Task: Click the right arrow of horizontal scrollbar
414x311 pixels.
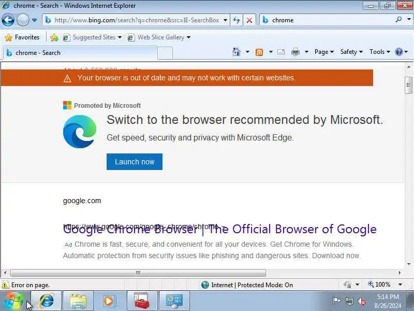Action: click(x=400, y=273)
